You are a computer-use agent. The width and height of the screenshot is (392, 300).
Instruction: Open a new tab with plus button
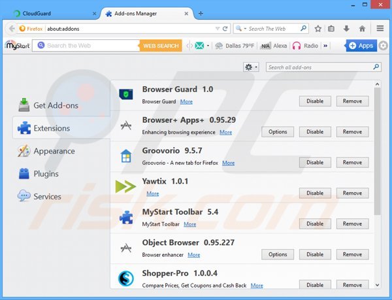coord(201,14)
